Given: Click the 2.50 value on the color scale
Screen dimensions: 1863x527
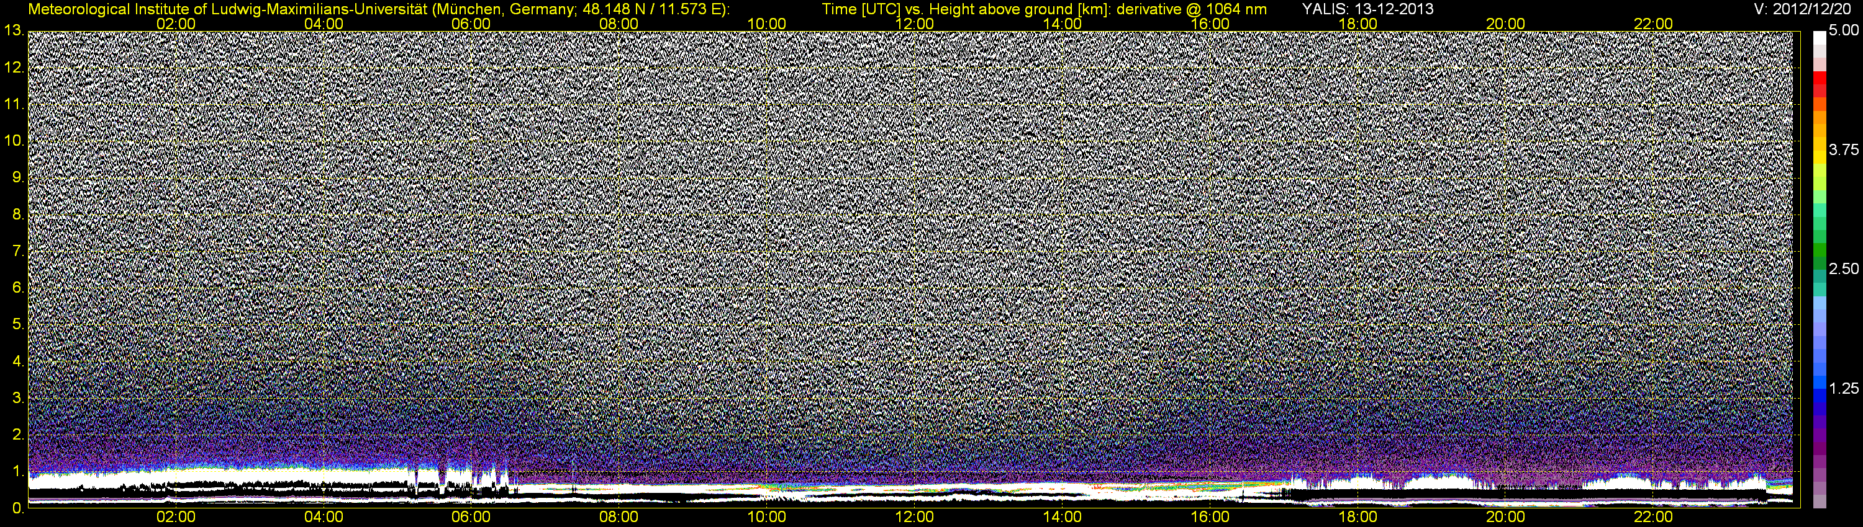Looking at the screenshot, I should [x=1844, y=268].
